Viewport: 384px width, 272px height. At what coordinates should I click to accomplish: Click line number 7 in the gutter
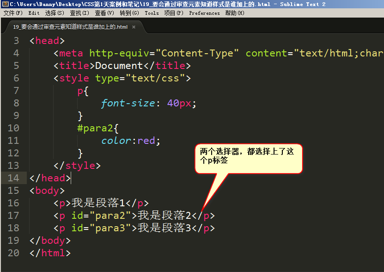coord(16,91)
